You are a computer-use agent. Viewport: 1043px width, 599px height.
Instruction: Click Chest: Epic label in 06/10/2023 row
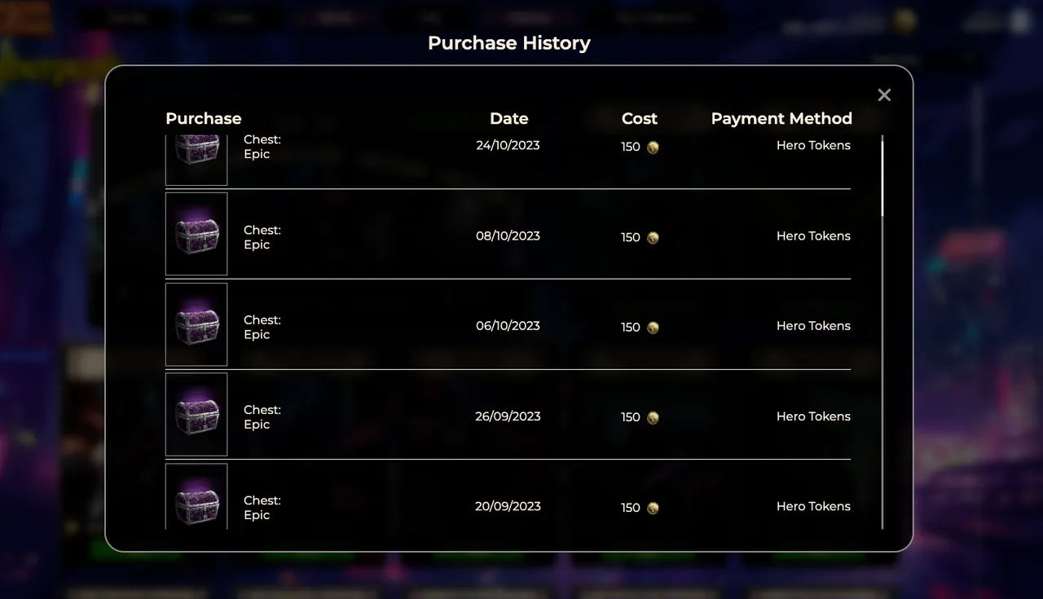(262, 327)
